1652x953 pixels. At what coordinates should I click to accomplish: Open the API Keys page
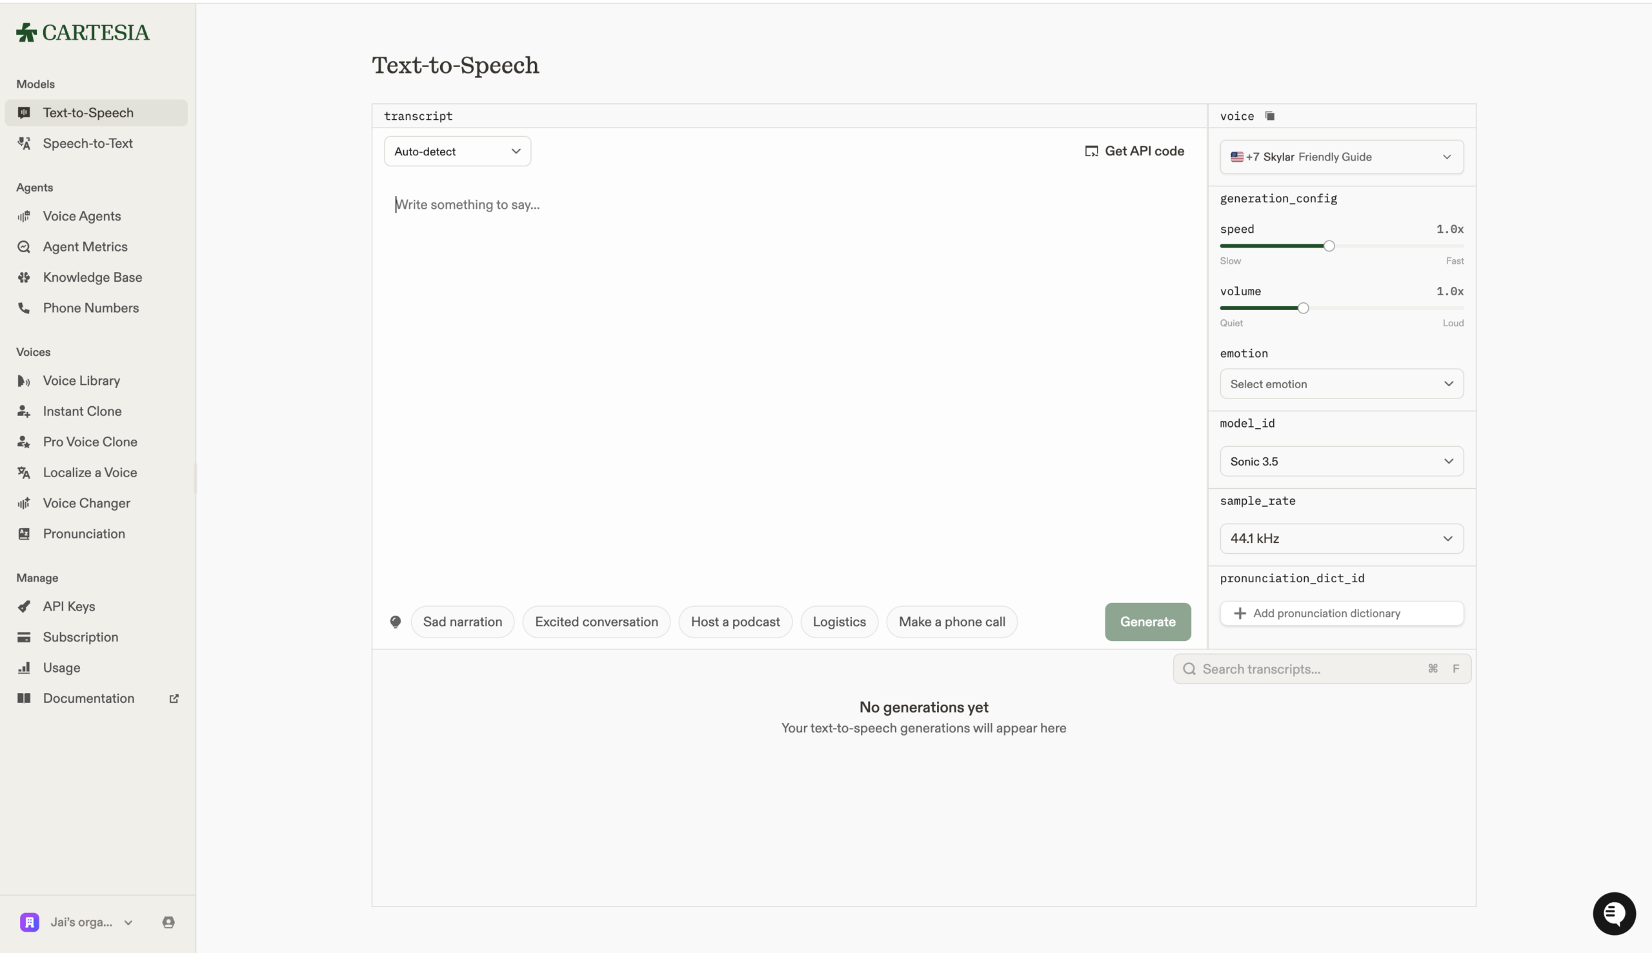(x=96, y=607)
